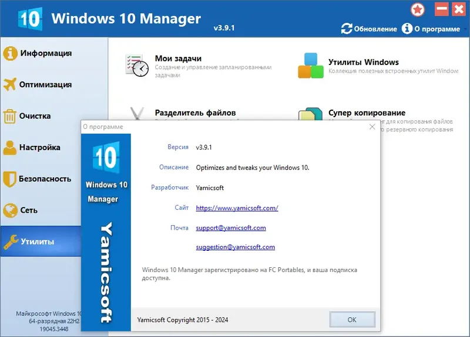
Task: Click the Обновление label in header
Action: (x=375, y=29)
